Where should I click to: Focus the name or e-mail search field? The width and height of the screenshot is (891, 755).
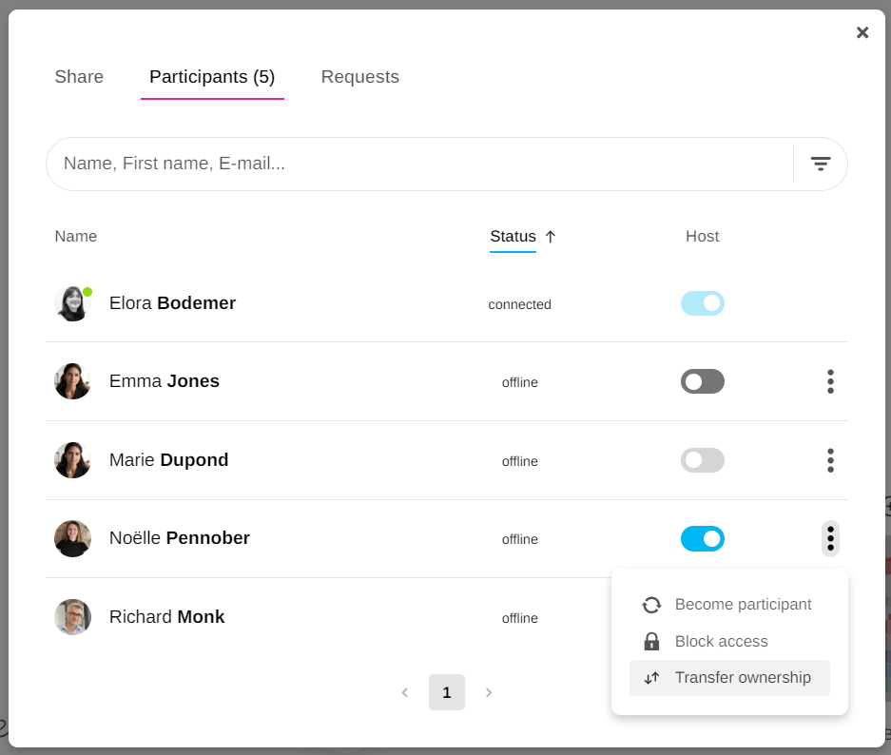pos(418,164)
